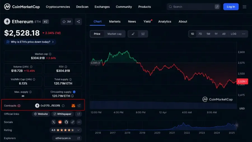Open the X (Twitter) social icon

click(x=53, y=122)
